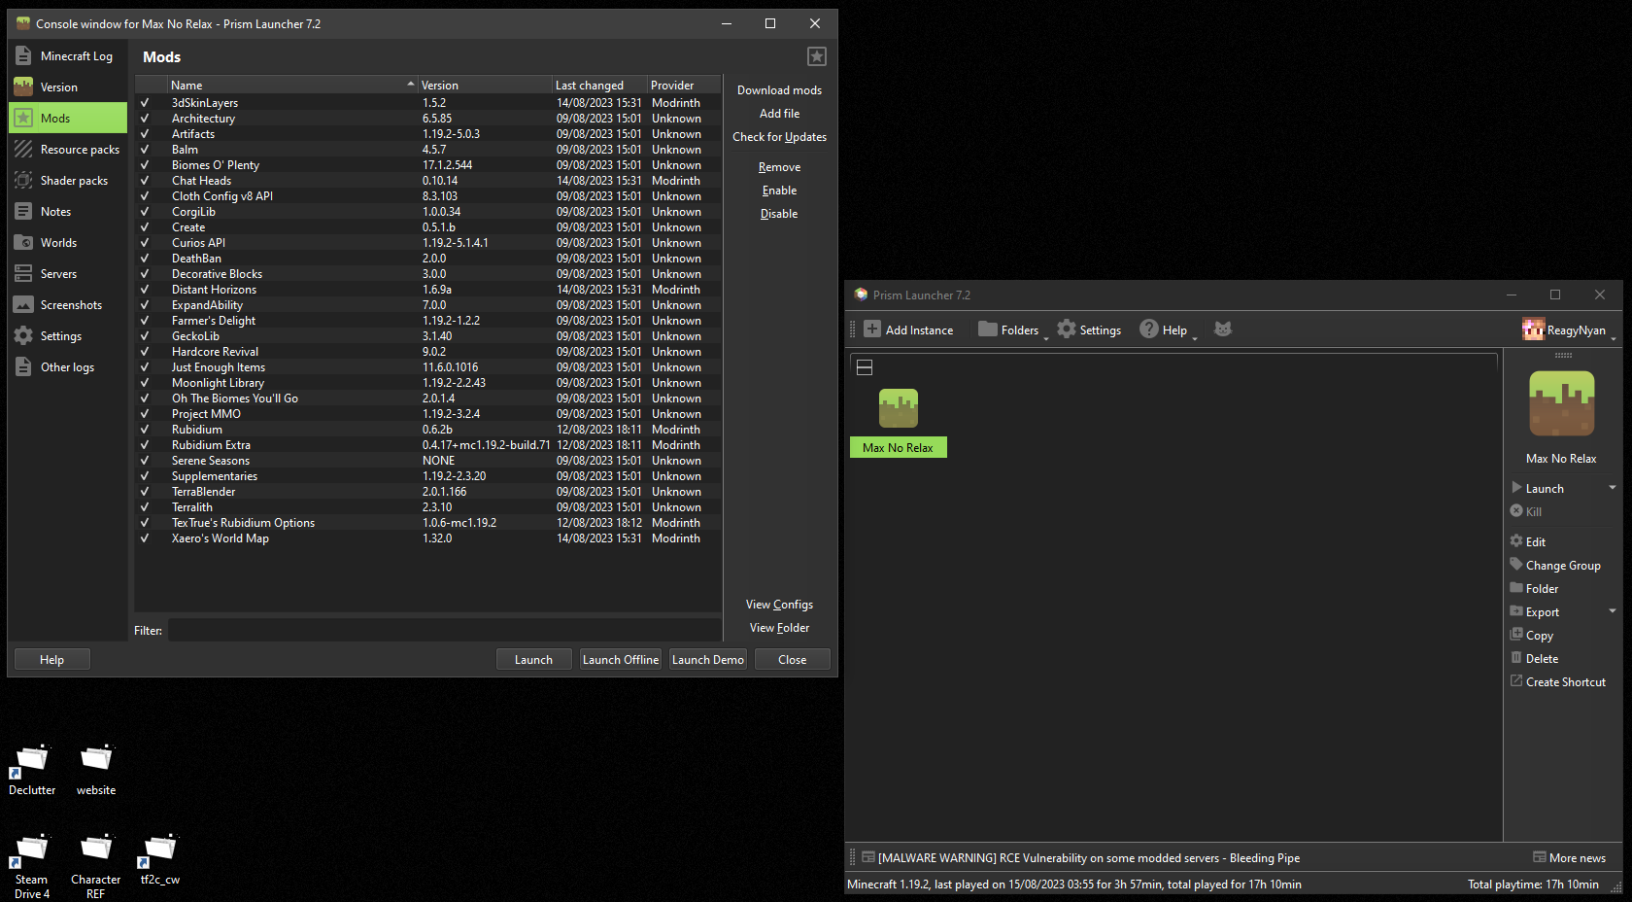Click the Version grass block icon
Screen dimensions: 1632x902
[x=23, y=87]
